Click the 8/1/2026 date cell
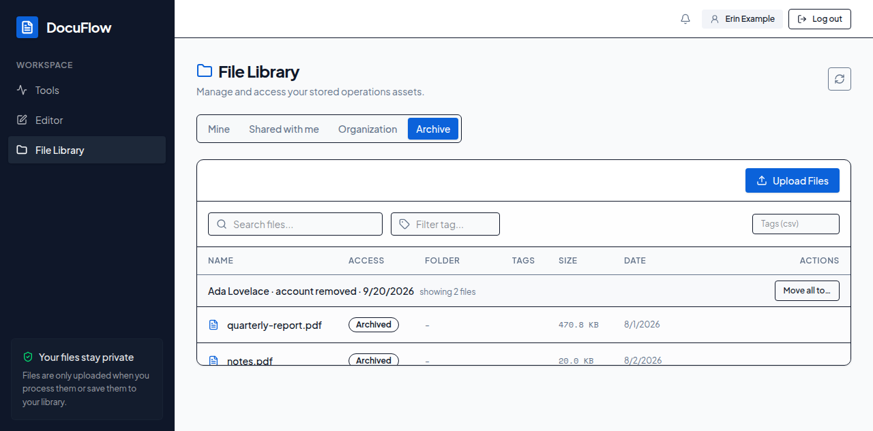Screen dimensions: 873x431 point(642,325)
